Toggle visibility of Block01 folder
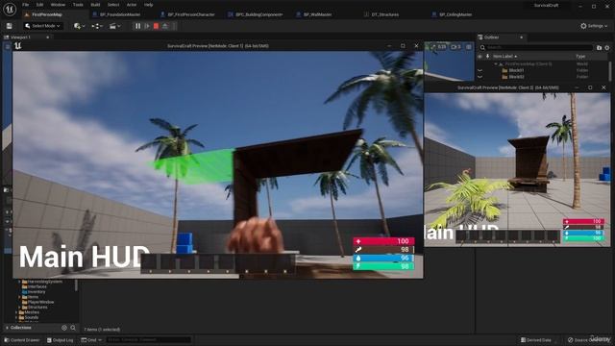Screen dimensions: 615x346 [480, 70]
